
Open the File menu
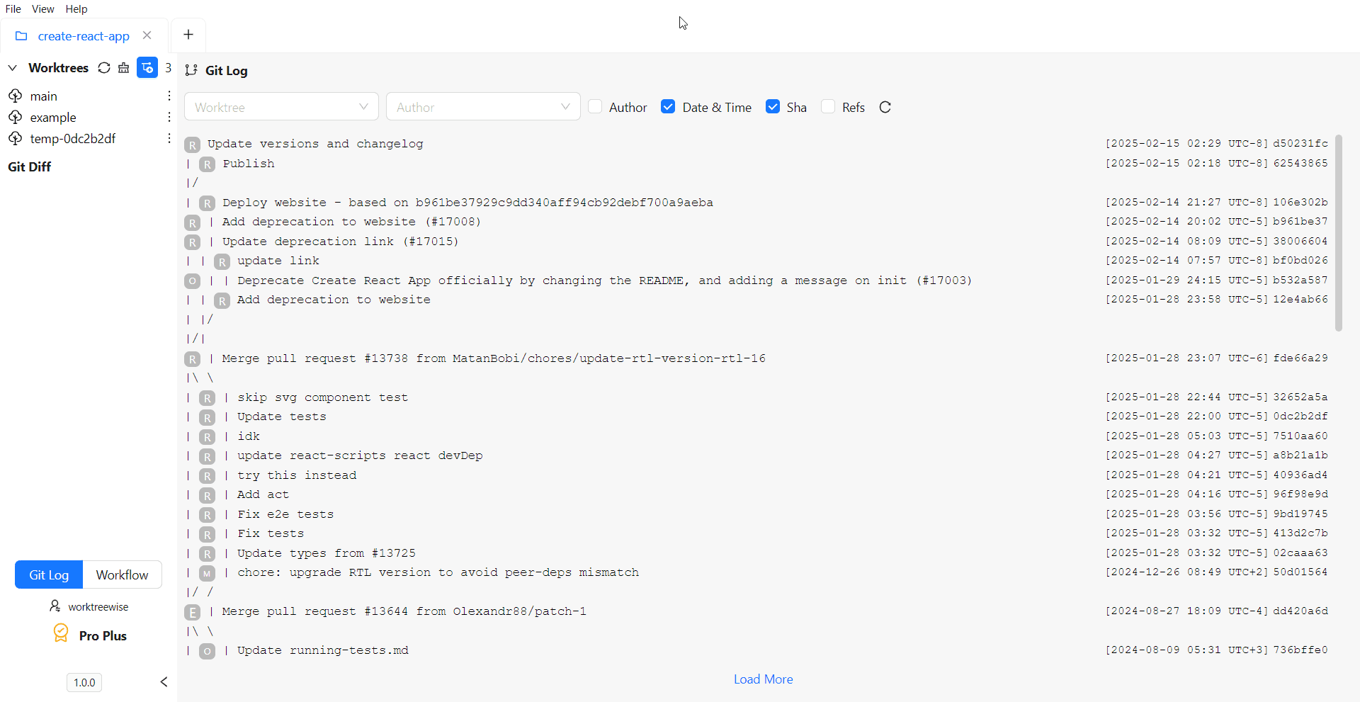pyautogui.click(x=13, y=9)
